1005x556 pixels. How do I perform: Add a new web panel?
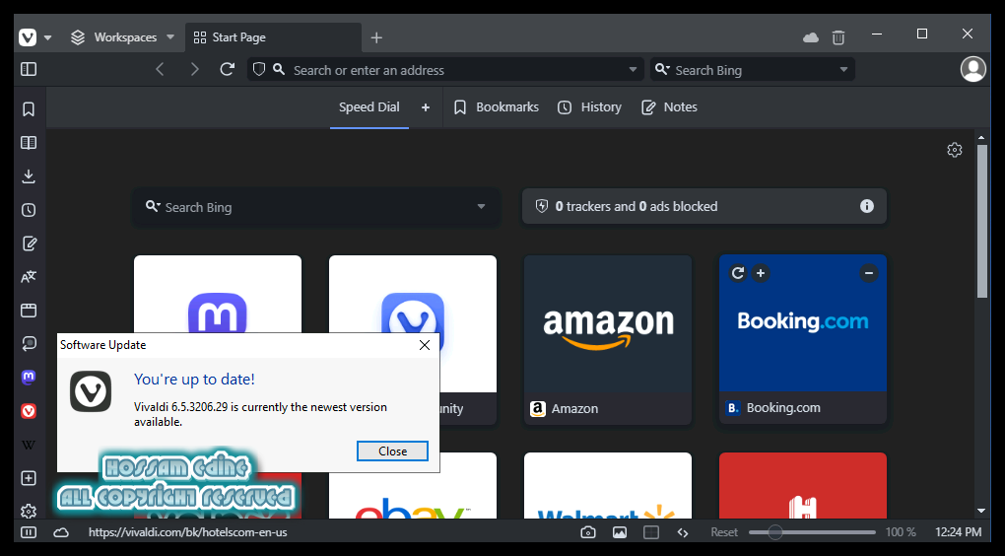29,478
